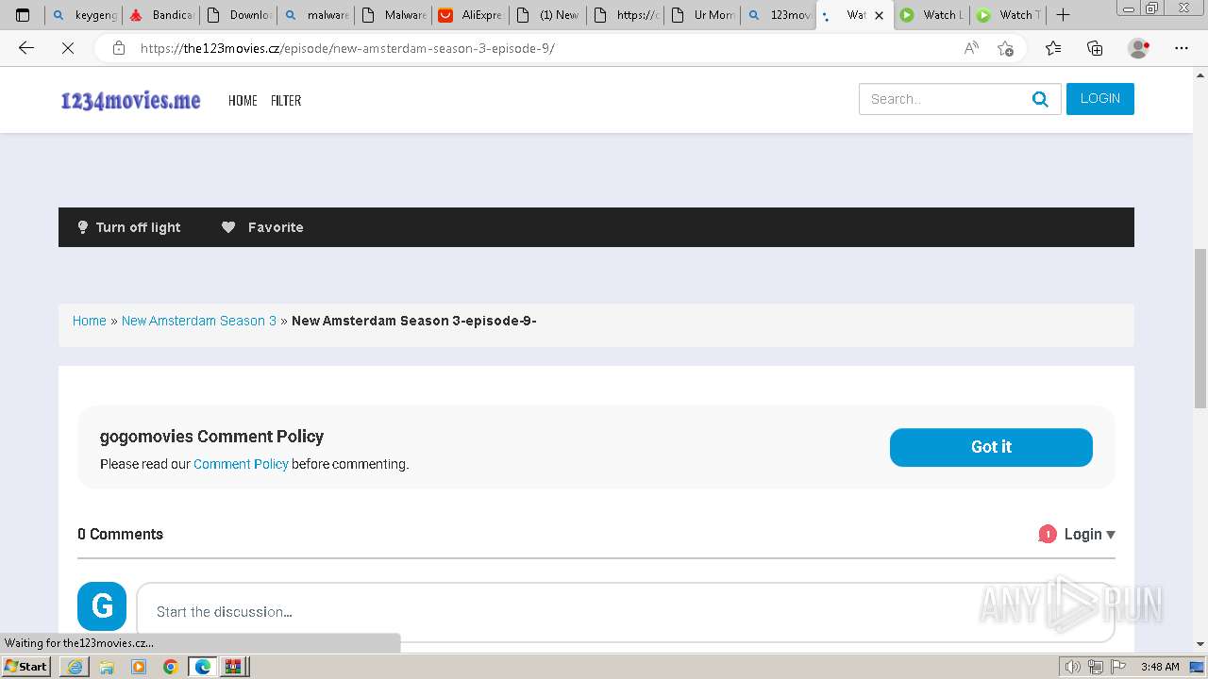Expand the Disqus Login dropdown
Viewport: 1208px width, 679px height.
click(1090, 534)
